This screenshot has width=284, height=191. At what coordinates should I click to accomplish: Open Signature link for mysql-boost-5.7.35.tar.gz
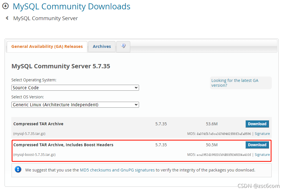tap(262, 155)
